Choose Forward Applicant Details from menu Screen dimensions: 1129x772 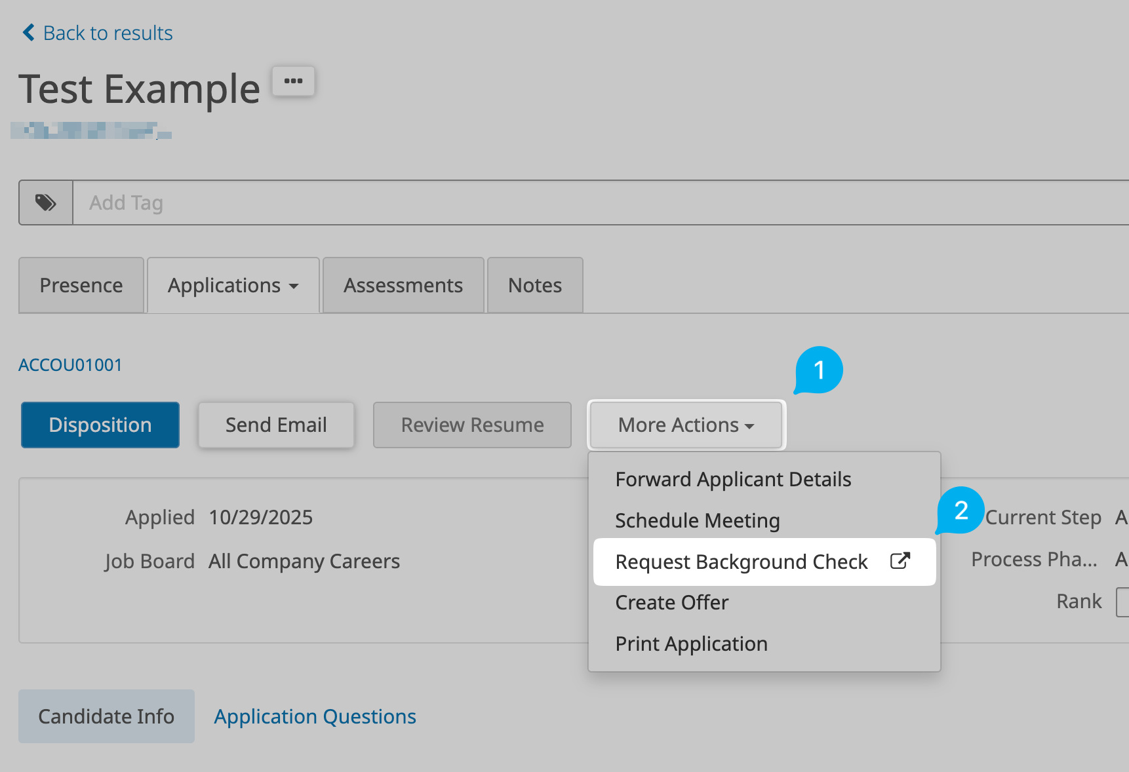coord(733,480)
